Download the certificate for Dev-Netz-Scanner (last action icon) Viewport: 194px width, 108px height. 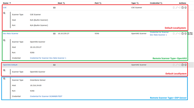click(x=191, y=34)
